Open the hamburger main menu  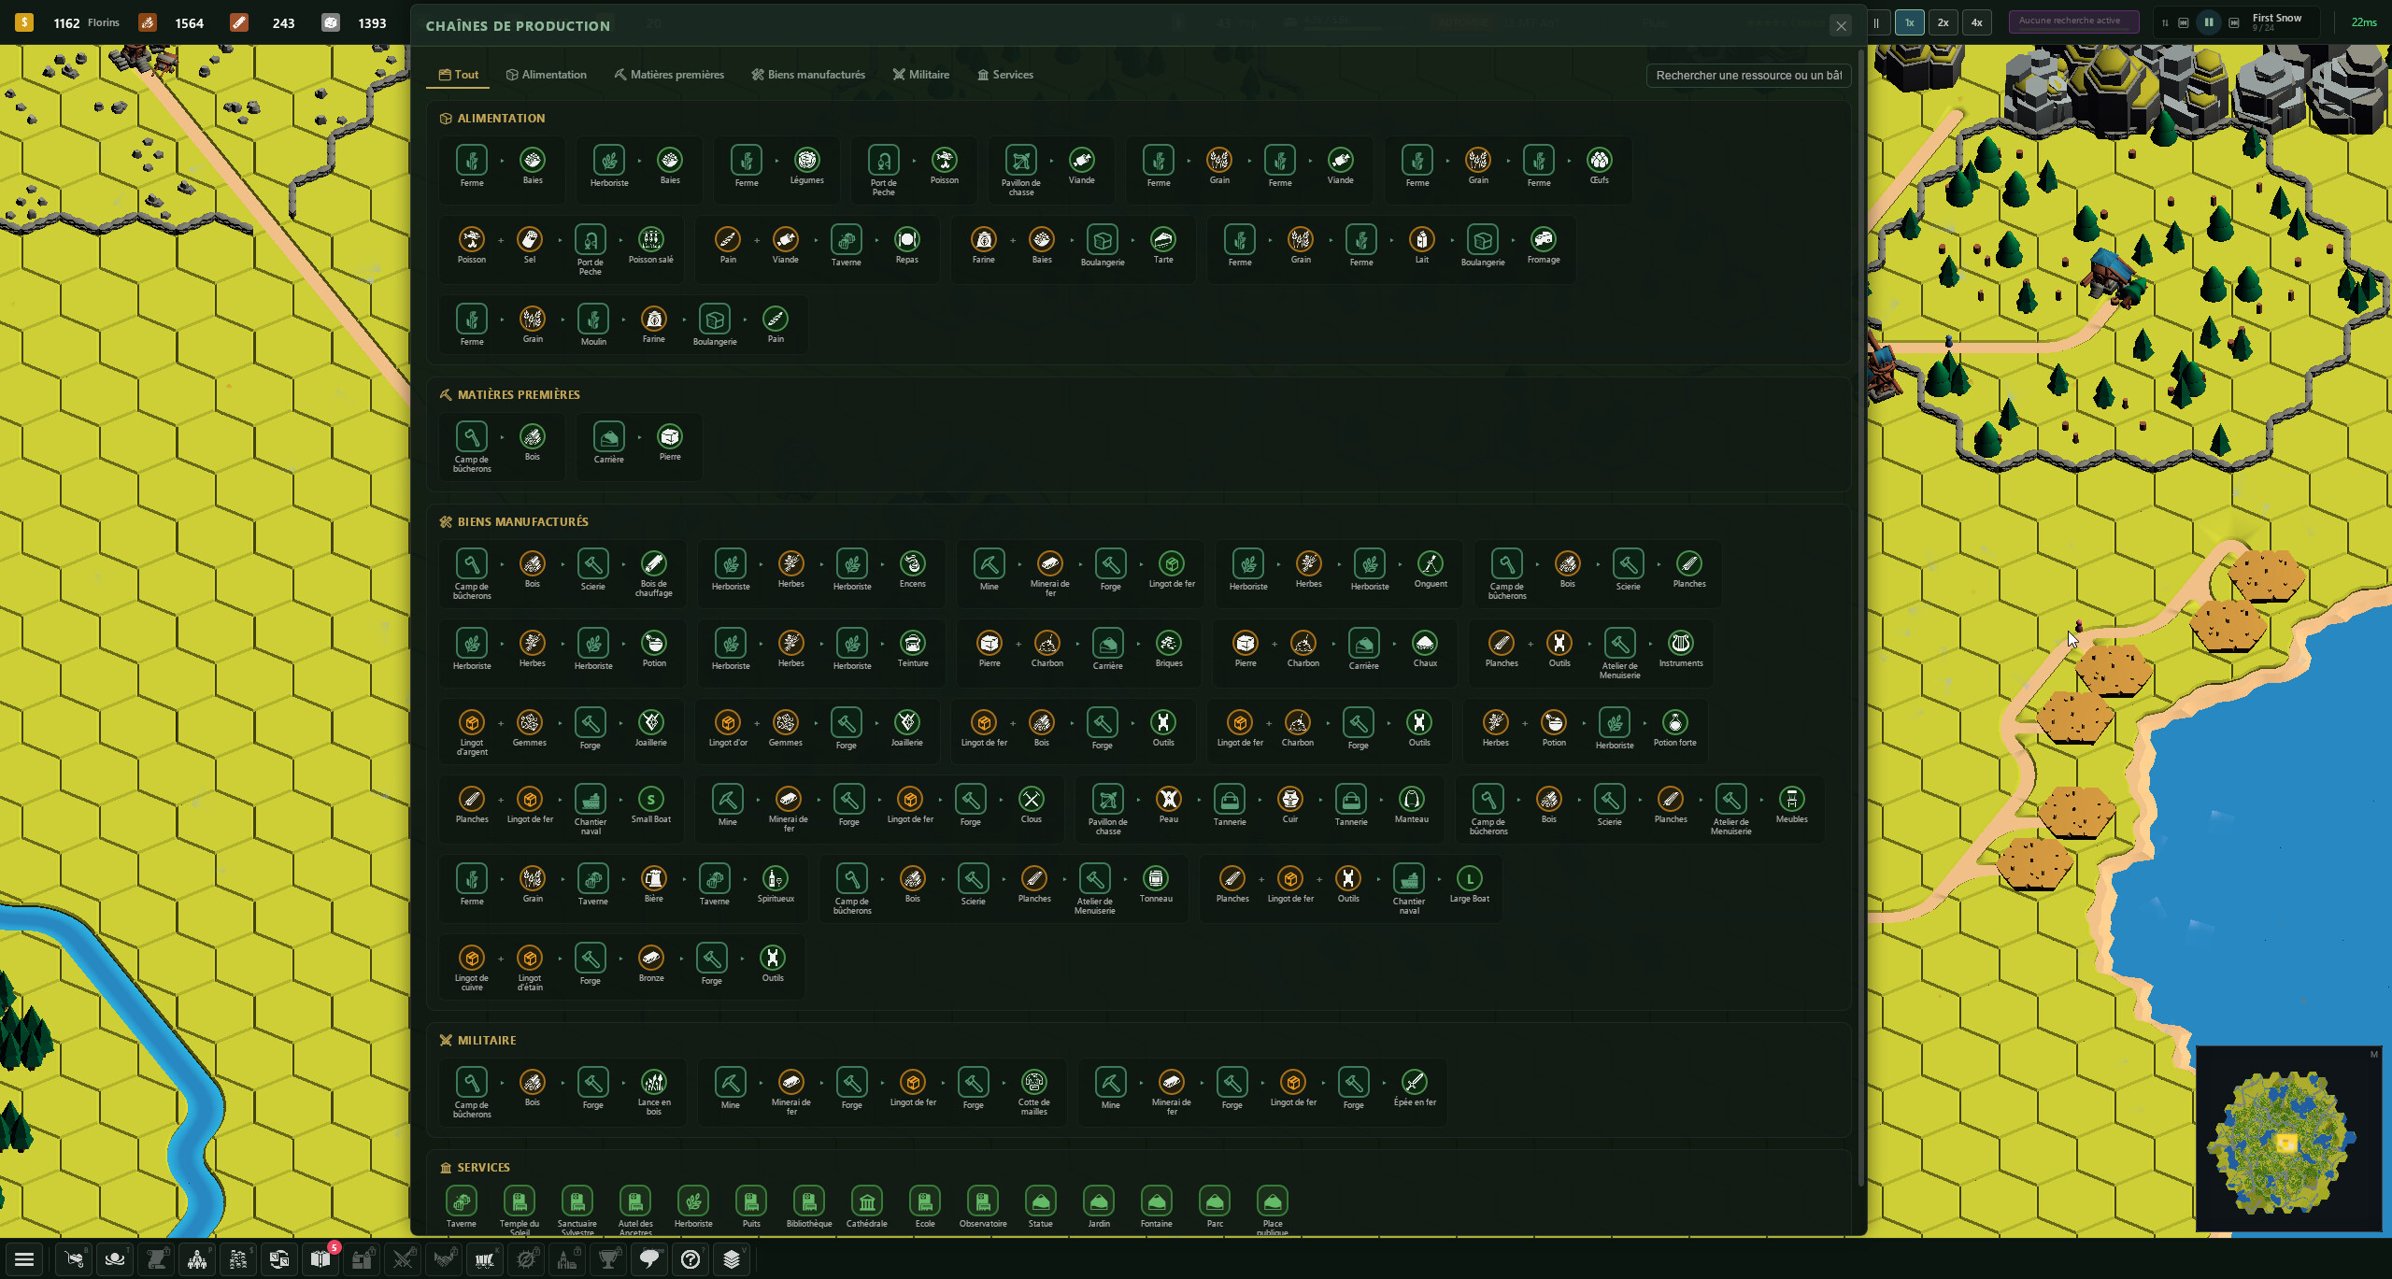(24, 1259)
